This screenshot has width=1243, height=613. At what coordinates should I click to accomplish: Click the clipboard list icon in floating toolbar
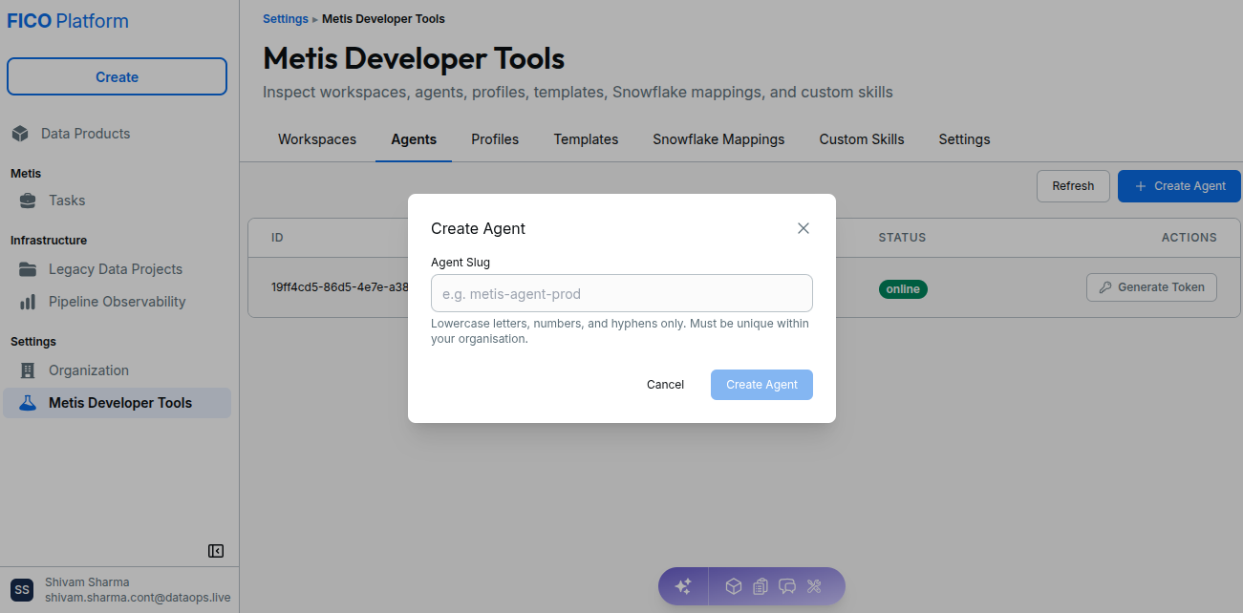click(x=761, y=586)
